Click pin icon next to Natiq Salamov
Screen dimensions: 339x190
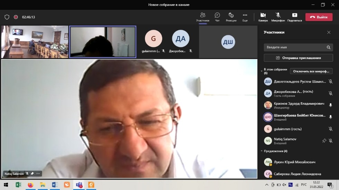[x=324, y=141]
